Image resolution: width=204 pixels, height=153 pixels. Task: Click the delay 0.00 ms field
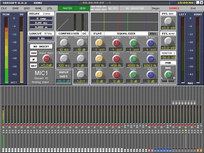pos(41,23)
